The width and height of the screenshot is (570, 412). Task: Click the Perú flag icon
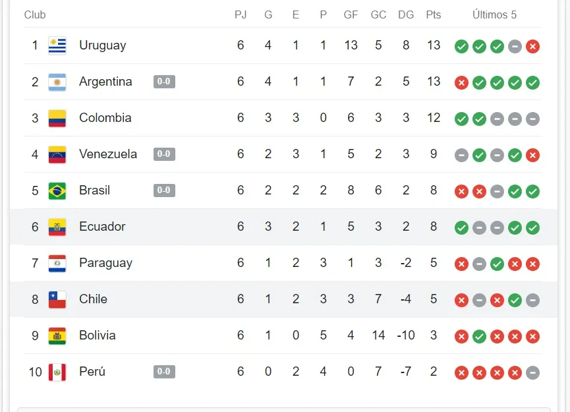59,372
